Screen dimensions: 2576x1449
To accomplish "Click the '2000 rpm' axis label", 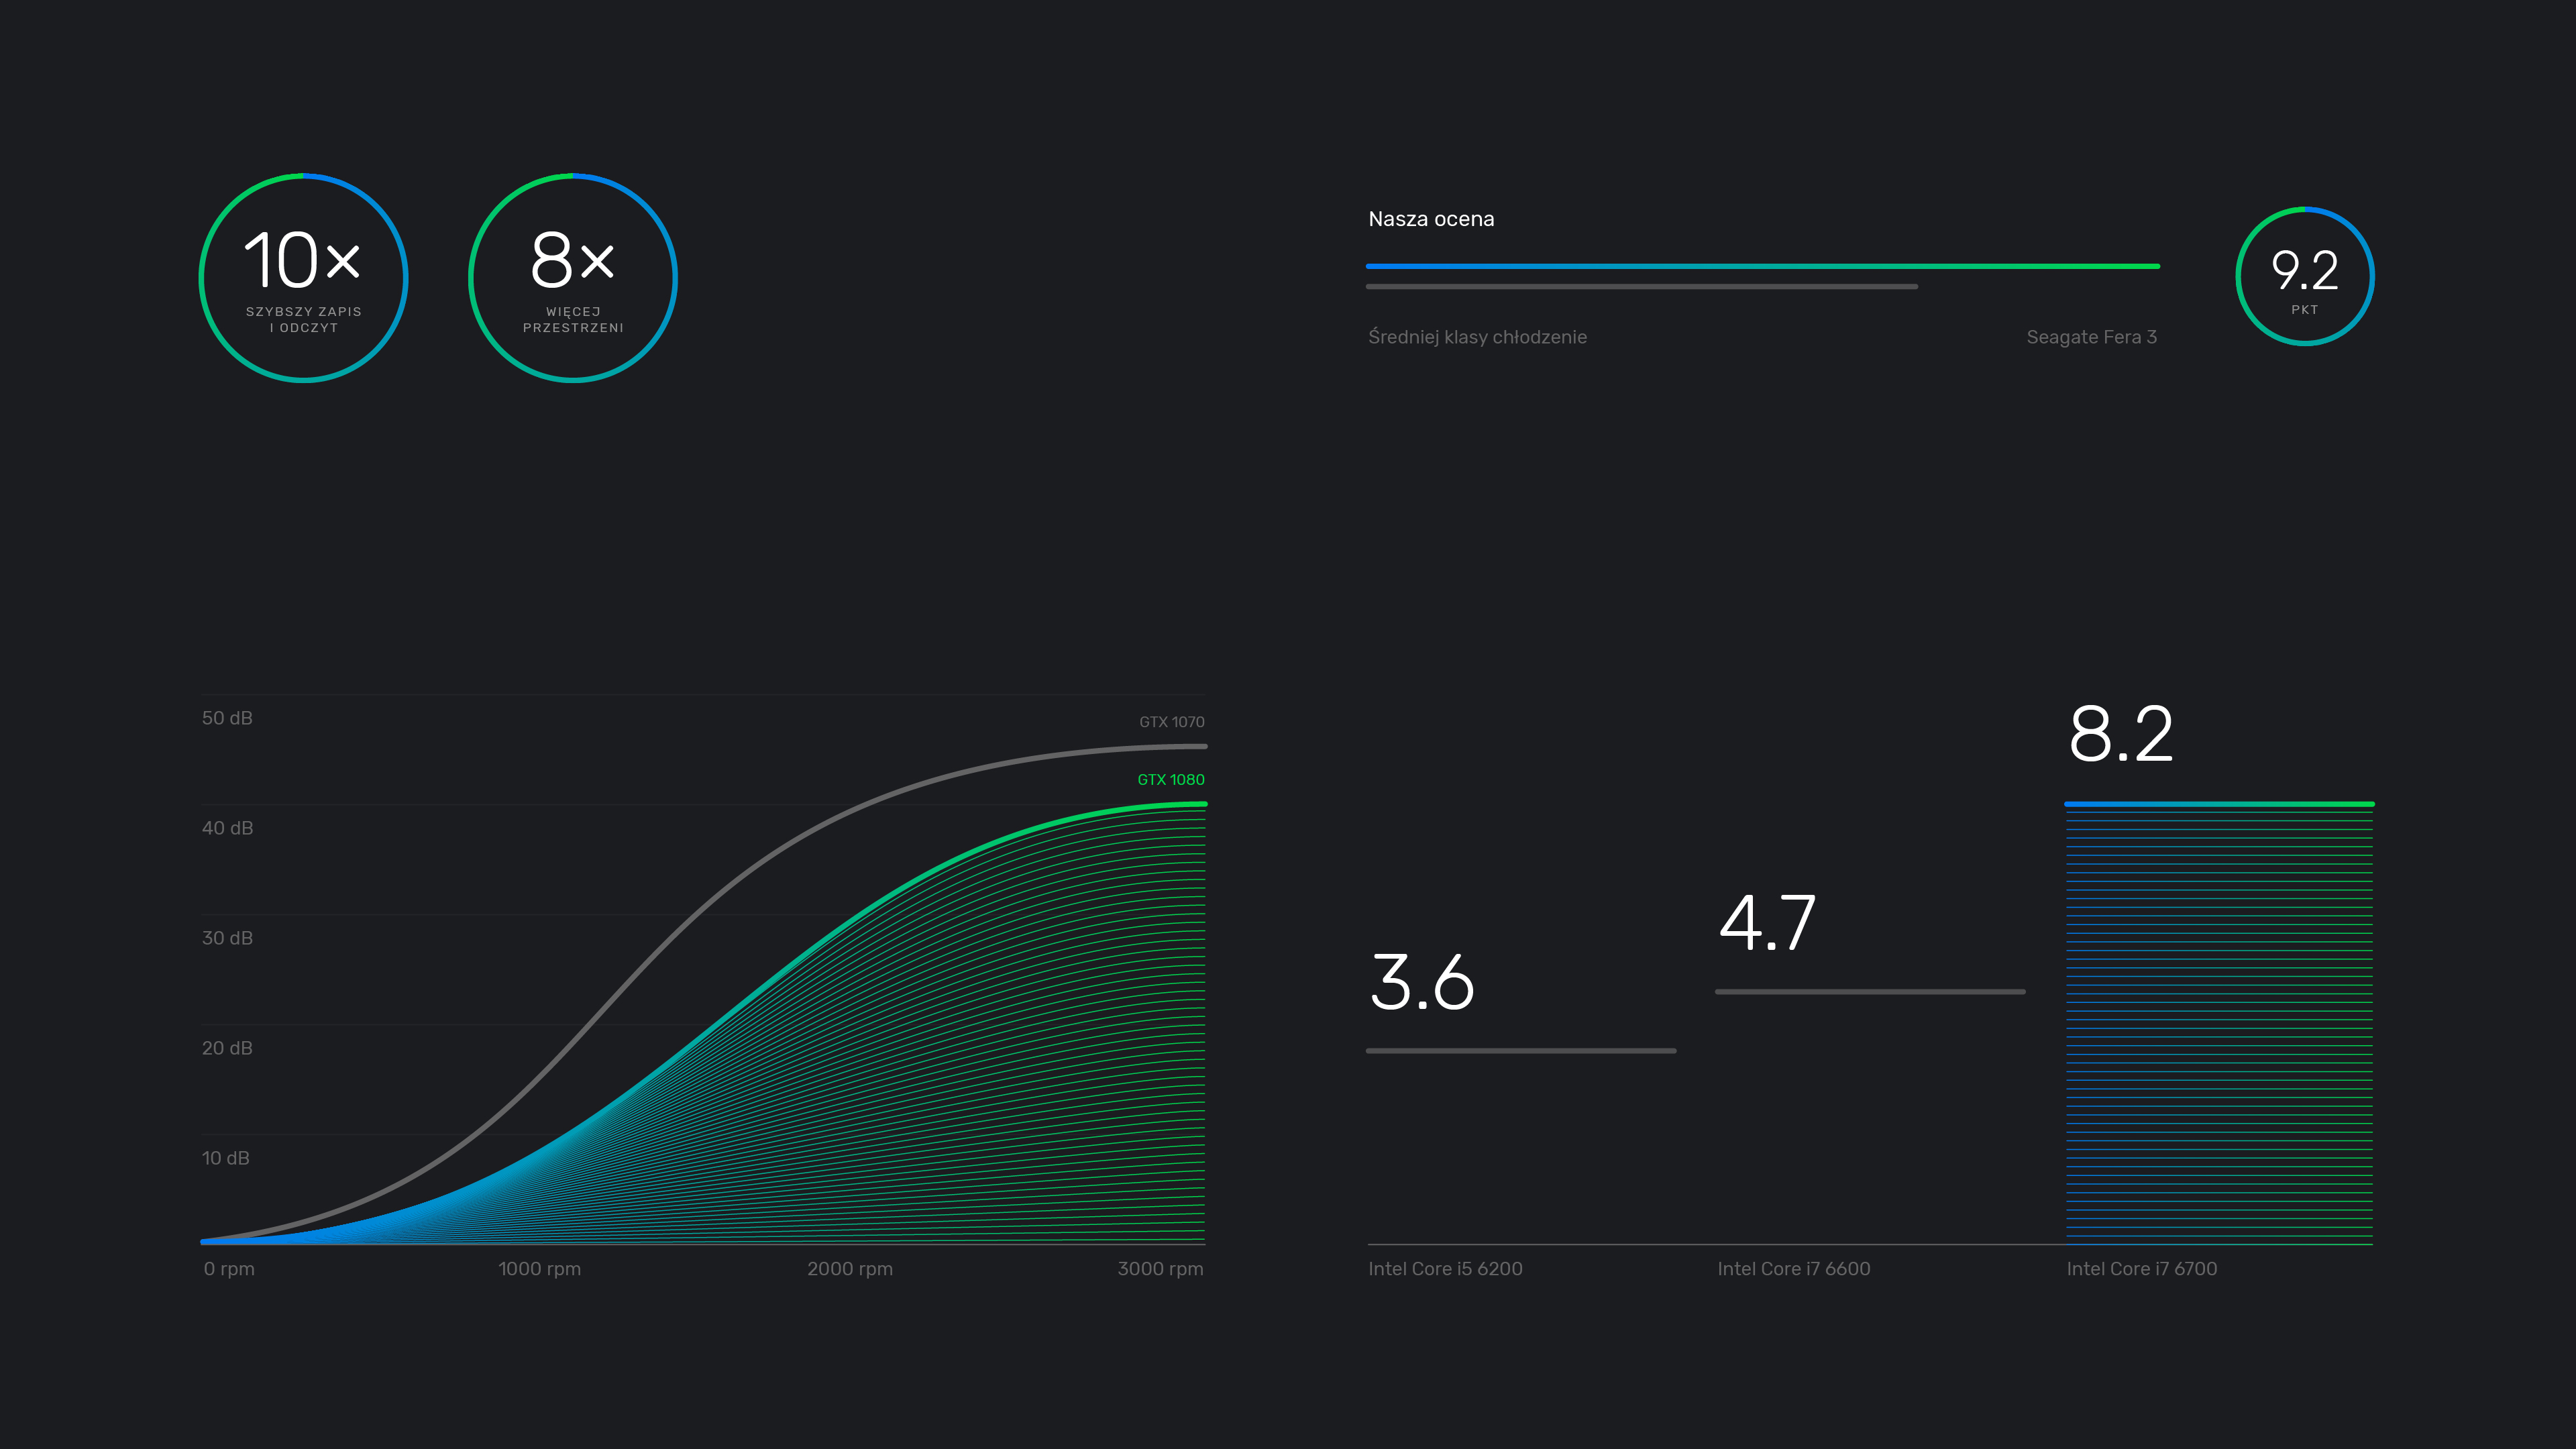I will [850, 1269].
